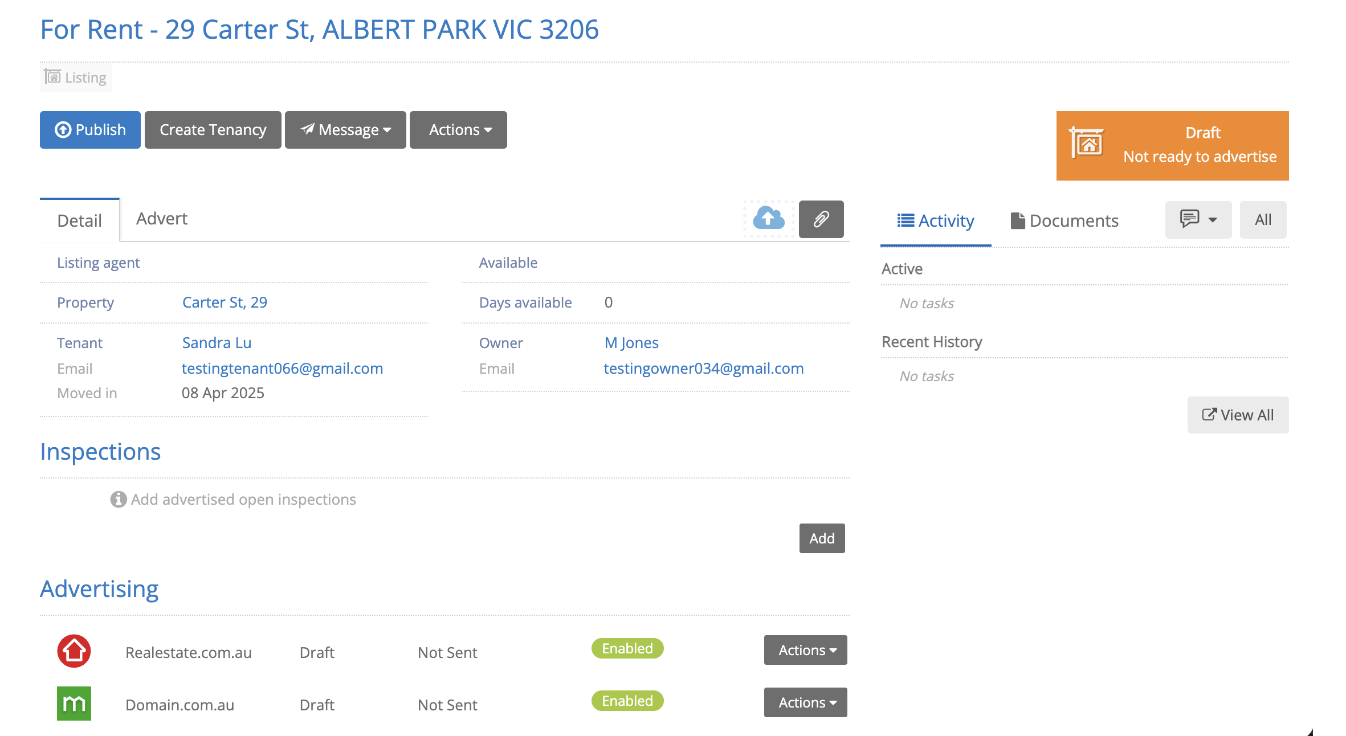The image size is (1346, 736).
Task: Click the info icon beside open inspections
Action: pyautogui.click(x=119, y=500)
